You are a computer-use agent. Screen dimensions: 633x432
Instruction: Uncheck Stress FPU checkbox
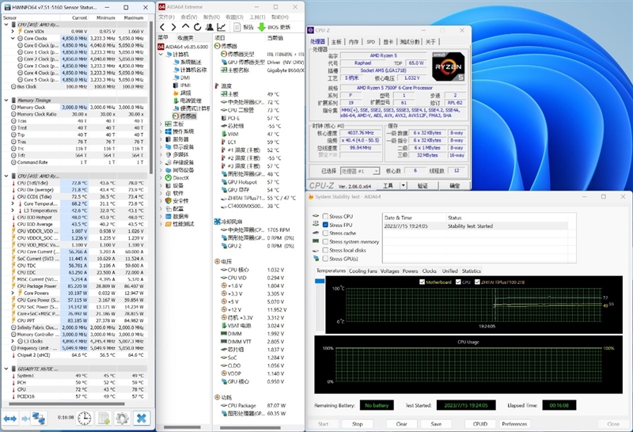coord(325,225)
